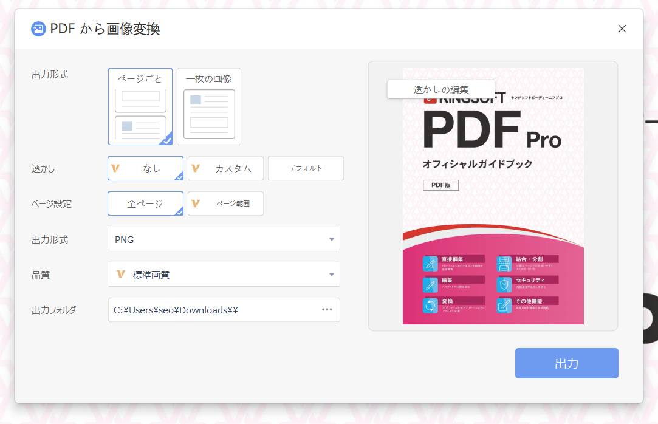Click the quality dropdown arrow
Screen dimensions: 658x424
point(332,275)
